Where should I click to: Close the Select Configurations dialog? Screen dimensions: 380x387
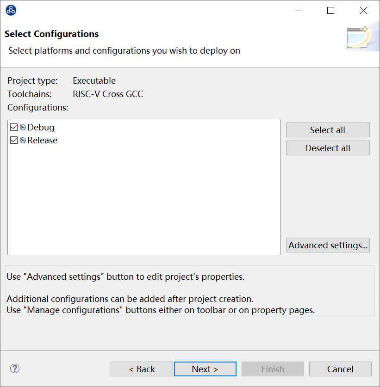(x=363, y=11)
